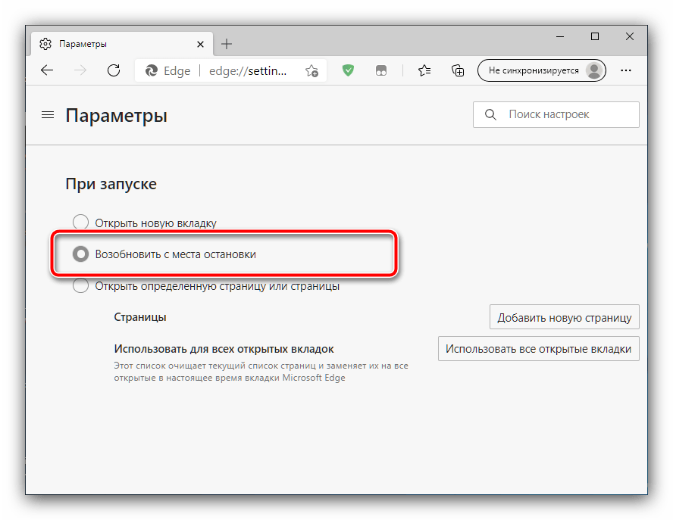673x520 pixels.
Task: Click 'Добавить новую страницу' button
Action: 565,317
